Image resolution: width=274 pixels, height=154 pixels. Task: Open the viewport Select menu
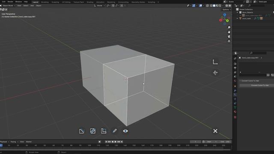tap(26, 6)
